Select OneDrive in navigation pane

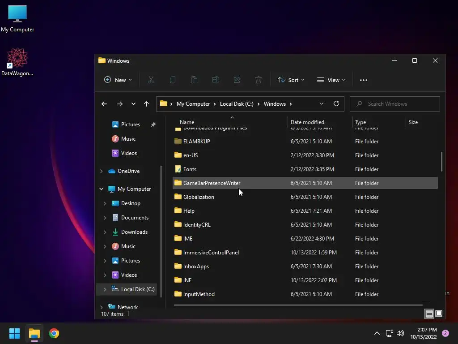coord(124,171)
